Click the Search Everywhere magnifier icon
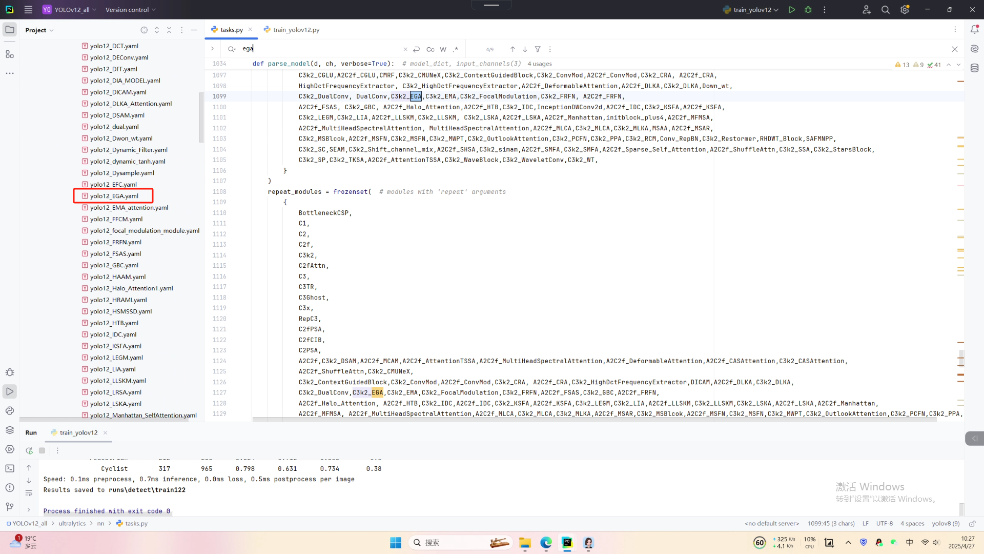The width and height of the screenshot is (984, 554). pyautogui.click(x=885, y=10)
